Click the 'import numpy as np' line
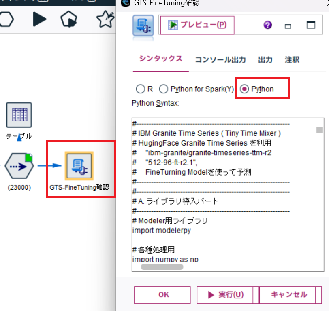Image resolution: width=329 pixels, height=311 pixels. 165,260
